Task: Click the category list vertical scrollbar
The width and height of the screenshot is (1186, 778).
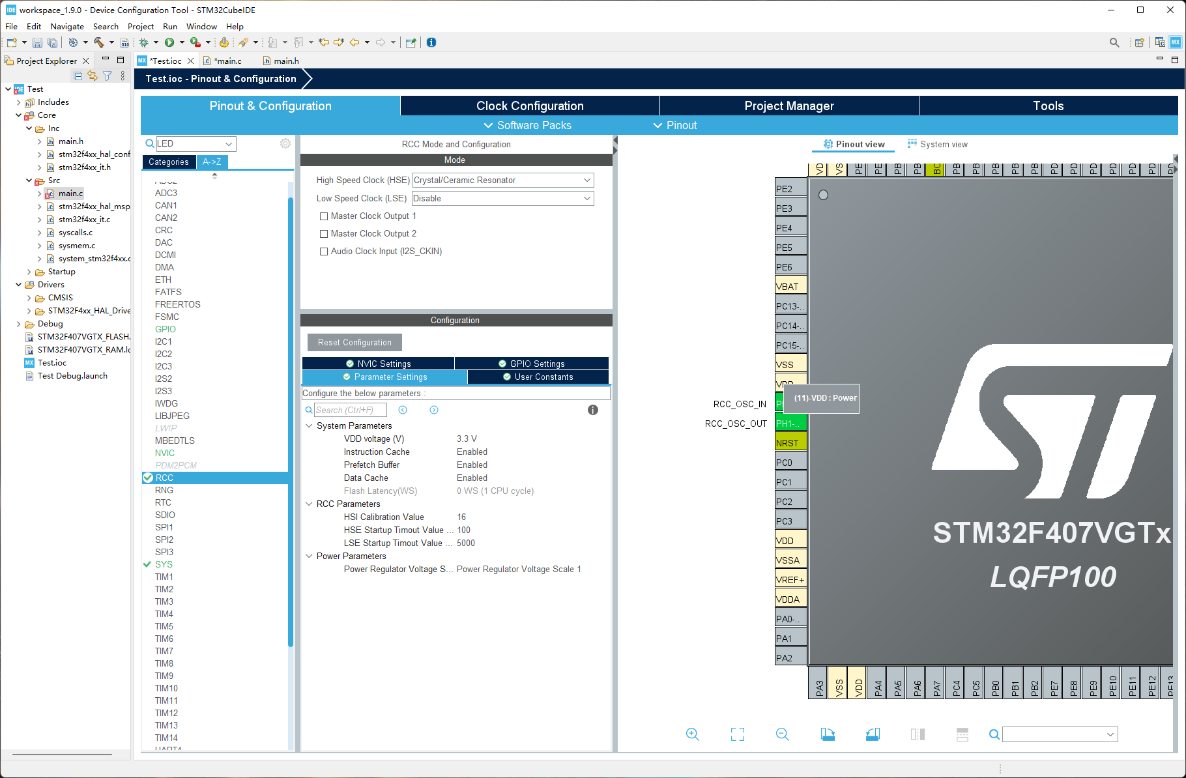Action: [291, 424]
